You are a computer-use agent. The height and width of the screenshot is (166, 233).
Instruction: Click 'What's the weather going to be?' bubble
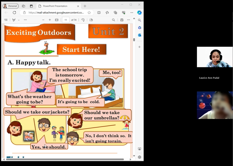30,99
